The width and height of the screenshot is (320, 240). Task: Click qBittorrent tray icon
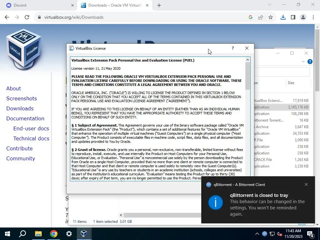[264, 234]
